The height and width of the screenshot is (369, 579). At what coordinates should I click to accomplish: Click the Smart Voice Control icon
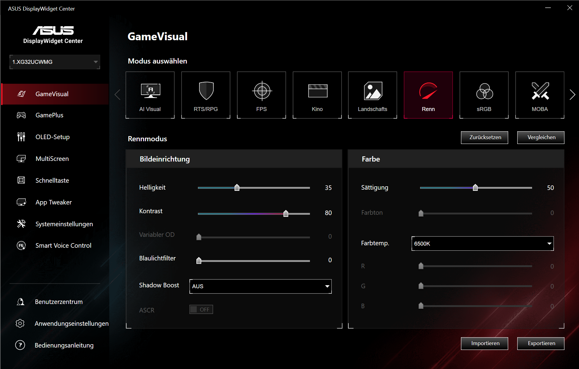tap(21, 245)
